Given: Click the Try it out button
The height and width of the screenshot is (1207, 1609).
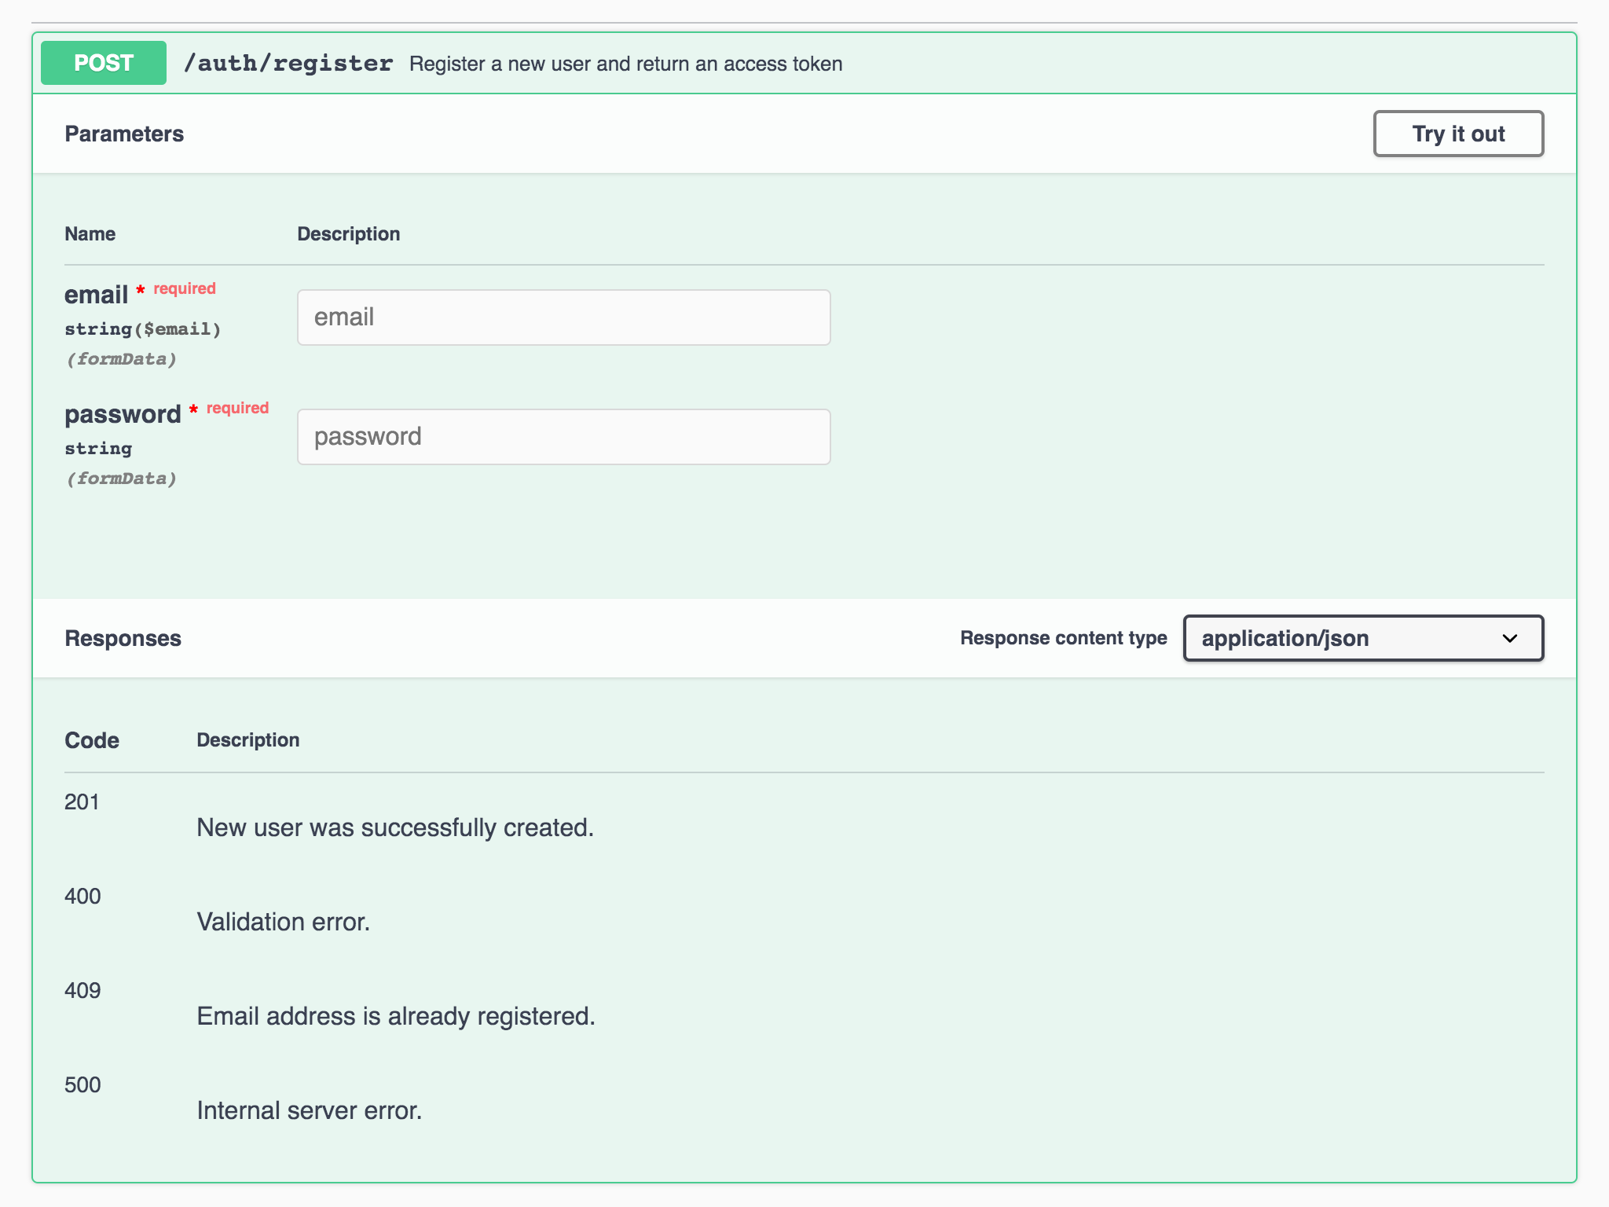Looking at the screenshot, I should (x=1458, y=134).
